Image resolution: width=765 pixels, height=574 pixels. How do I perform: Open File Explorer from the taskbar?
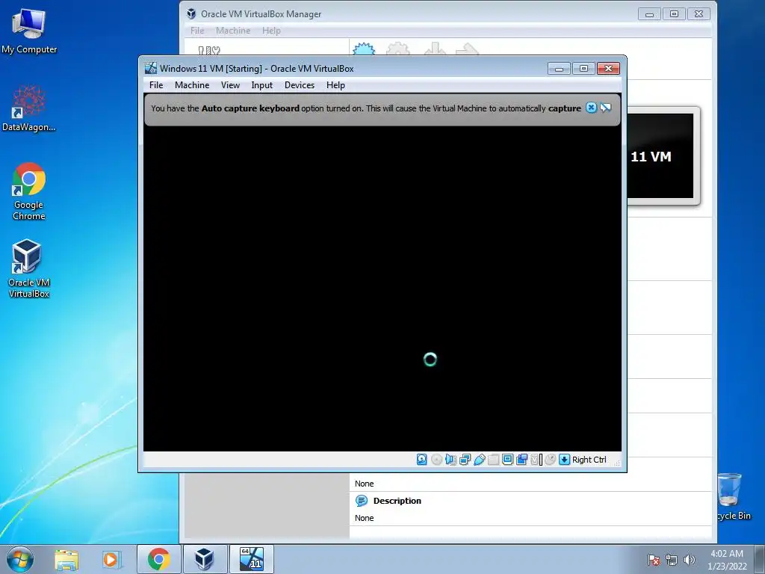(x=66, y=560)
